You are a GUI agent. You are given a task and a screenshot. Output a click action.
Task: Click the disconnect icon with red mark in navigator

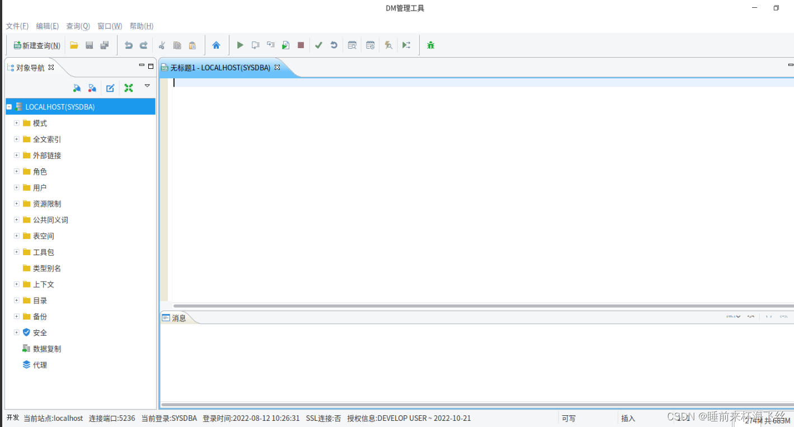92,88
